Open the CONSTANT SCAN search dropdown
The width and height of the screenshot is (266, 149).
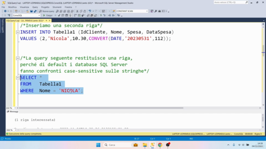click(x=147, y=11)
